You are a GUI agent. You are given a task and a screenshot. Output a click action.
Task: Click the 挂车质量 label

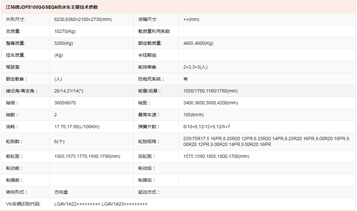(x=15, y=55)
